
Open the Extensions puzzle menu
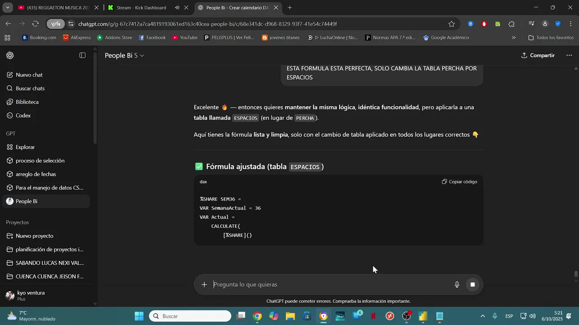click(x=512, y=24)
